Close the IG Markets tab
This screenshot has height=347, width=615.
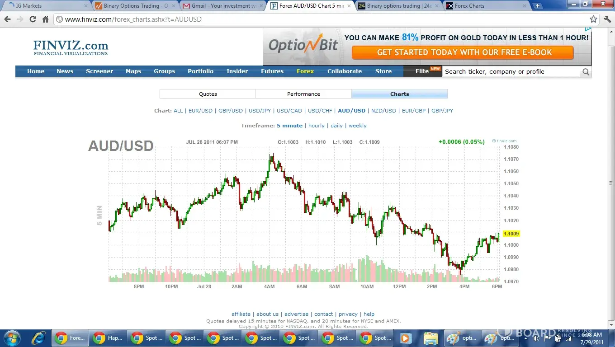(x=86, y=6)
